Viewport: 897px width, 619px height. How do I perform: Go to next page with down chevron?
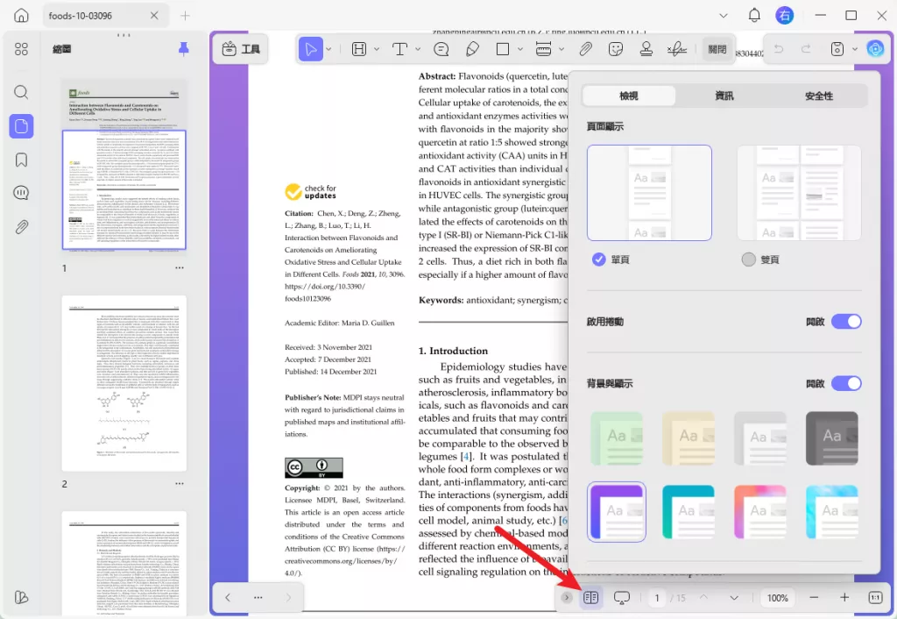[x=734, y=598]
